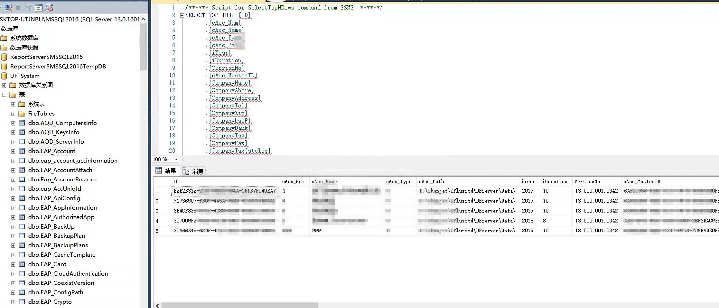Expand the 数据库关系图 folder
719x308 pixels.
[4, 85]
